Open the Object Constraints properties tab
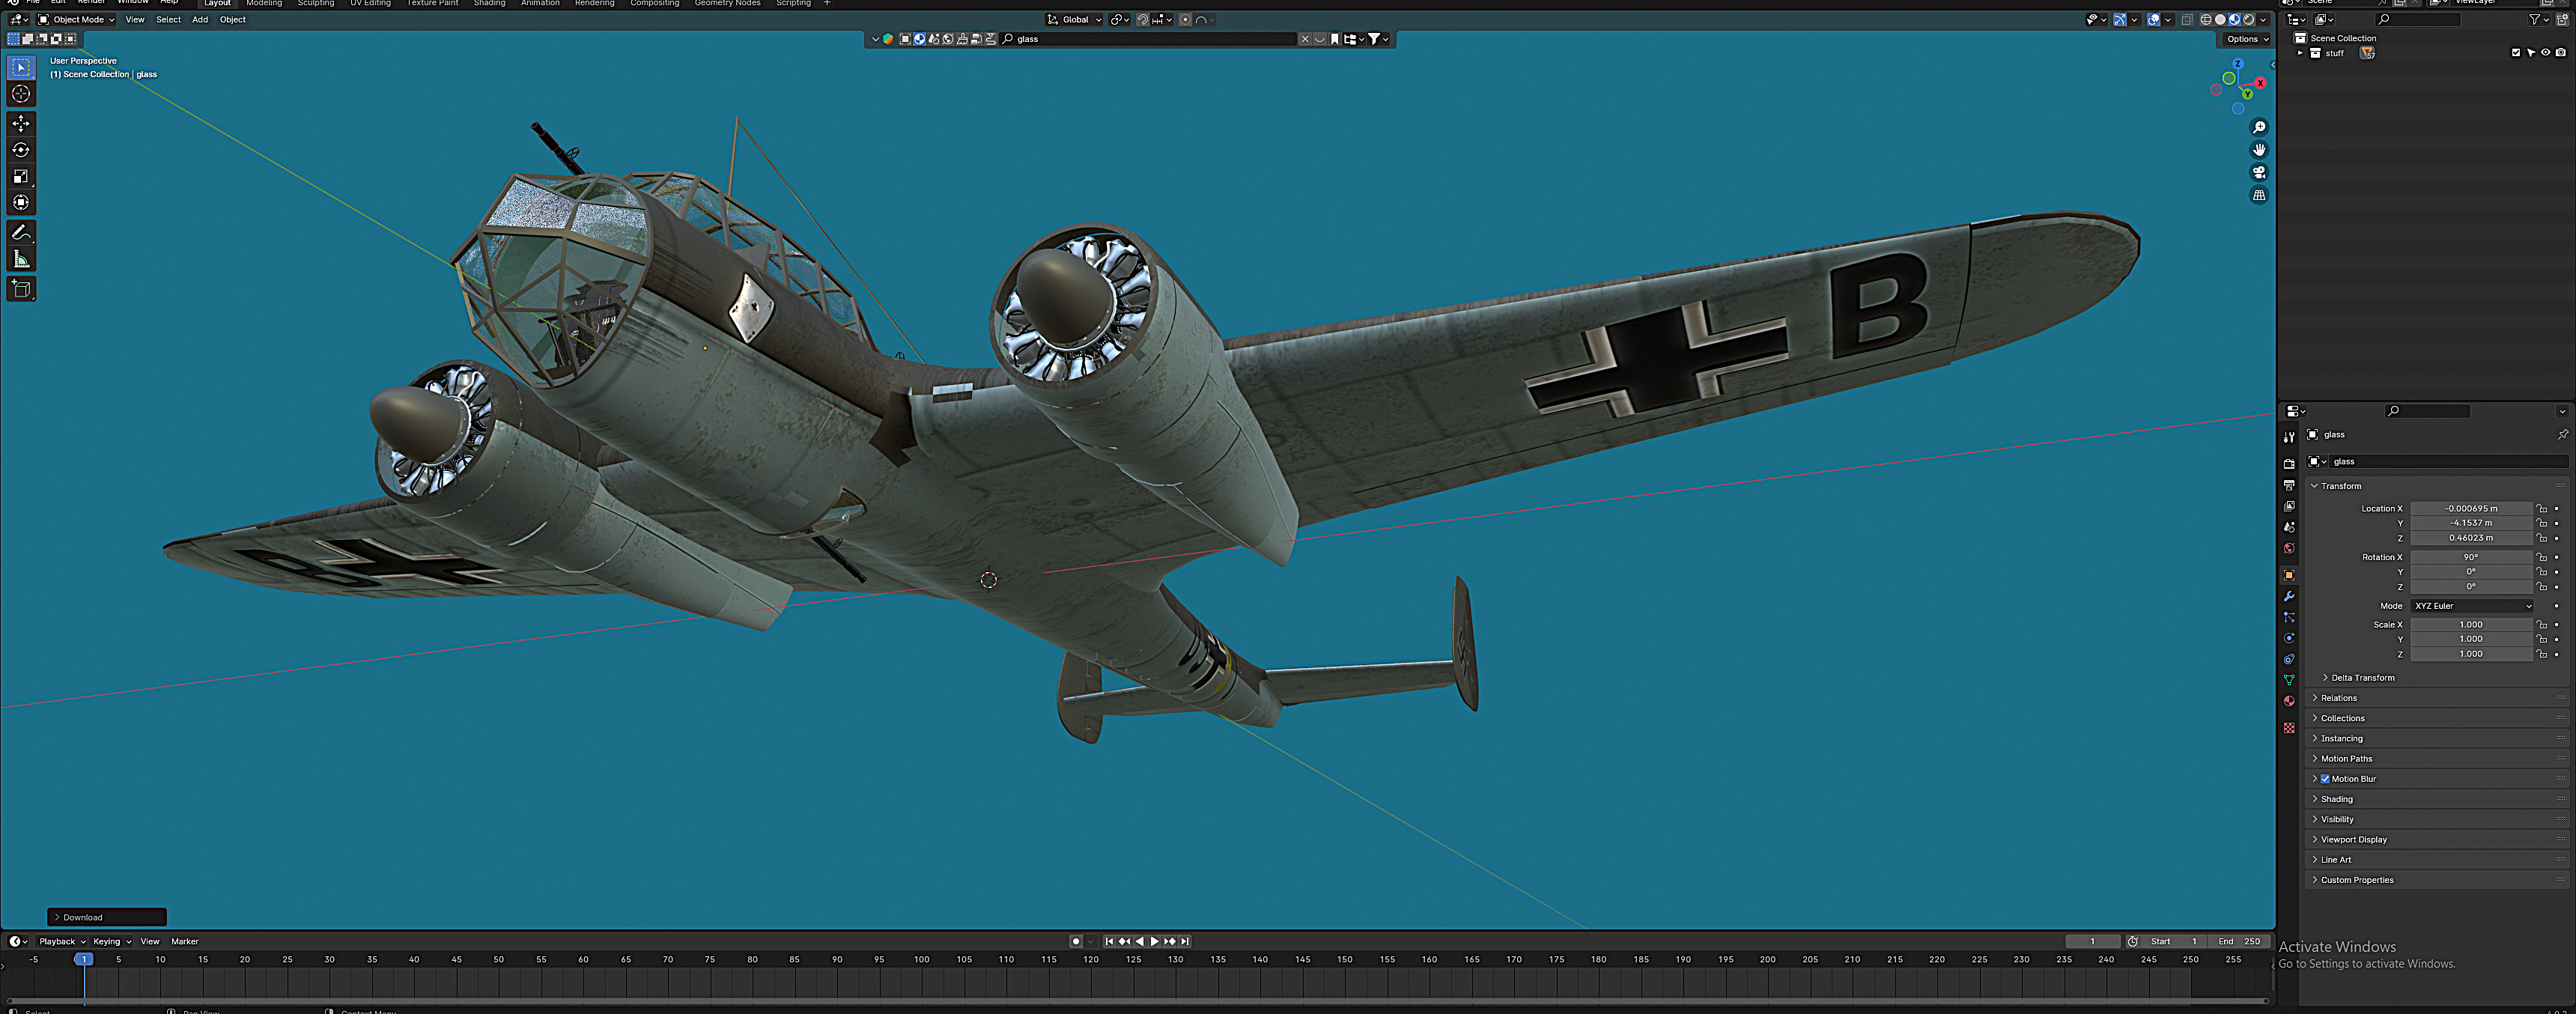Image resolution: width=2576 pixels, height=1014 pixels. point(2288,659)
